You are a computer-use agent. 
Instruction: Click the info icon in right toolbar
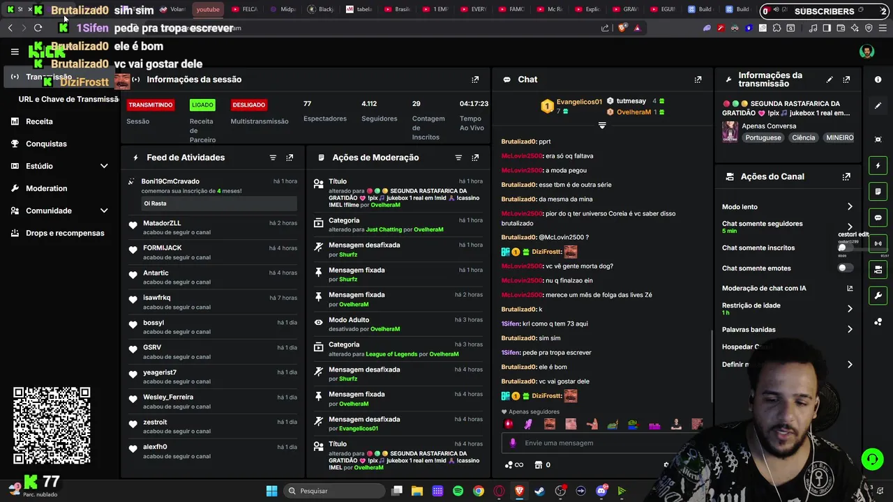(878, 79)
